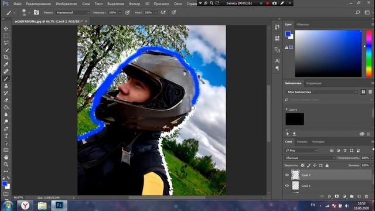Switch to the Контуры tab
This screenshot has width=375, height=211.
[x=318, y=142]
